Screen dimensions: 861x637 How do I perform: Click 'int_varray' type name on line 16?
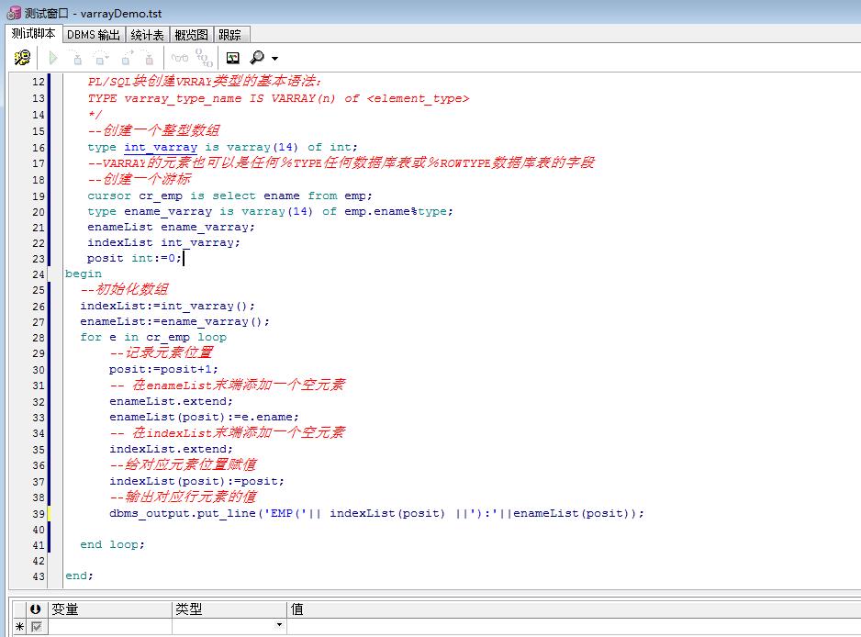tap(161, 147)
